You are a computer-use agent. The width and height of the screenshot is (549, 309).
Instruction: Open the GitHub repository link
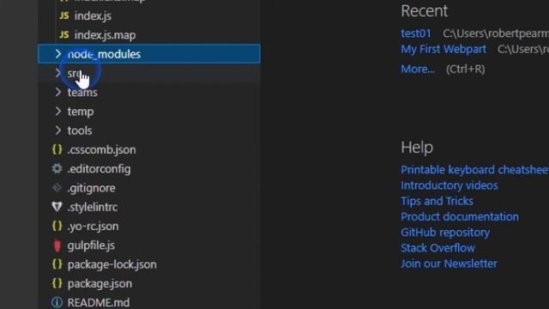[445, 233]
